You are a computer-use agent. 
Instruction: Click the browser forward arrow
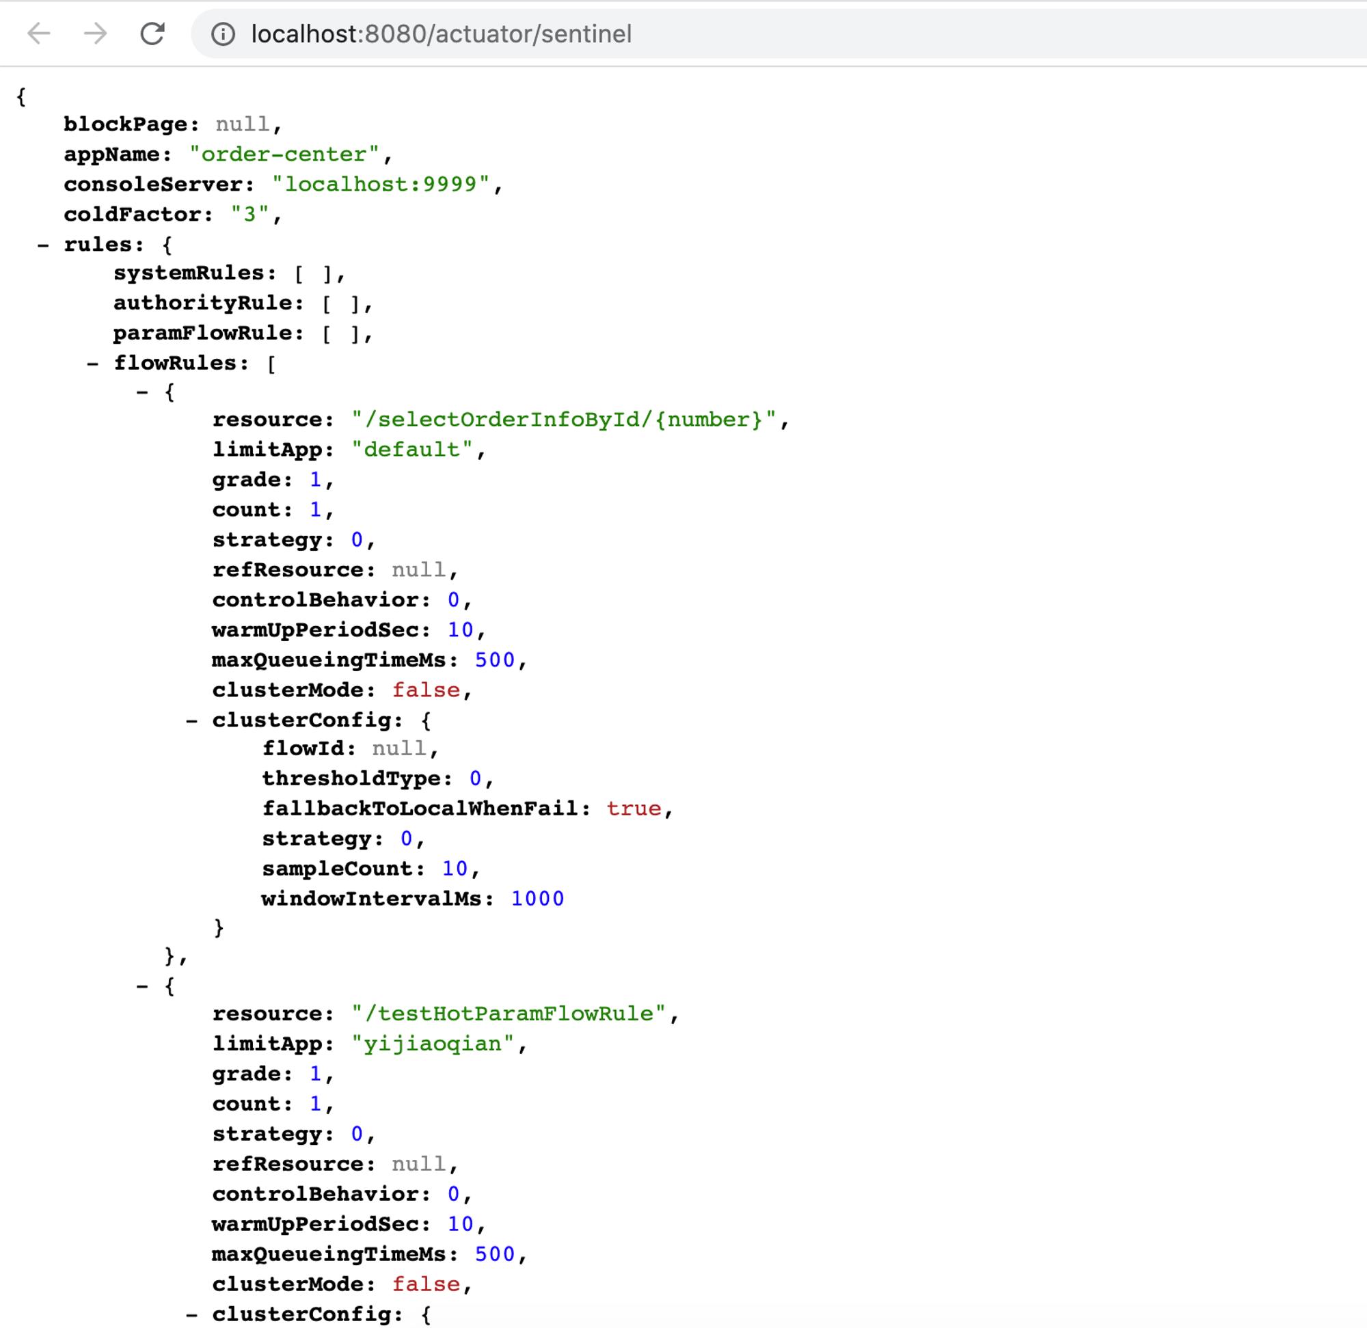coord(95,33)
